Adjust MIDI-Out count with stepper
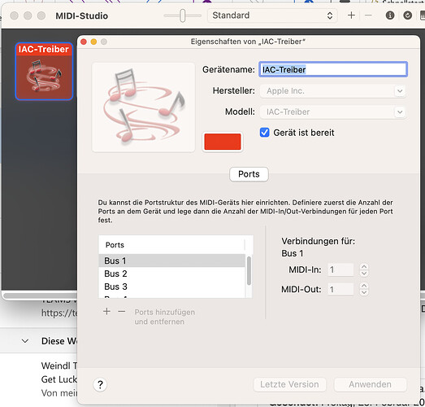This screenshot has height=407, width=425. tap(364, 289)
